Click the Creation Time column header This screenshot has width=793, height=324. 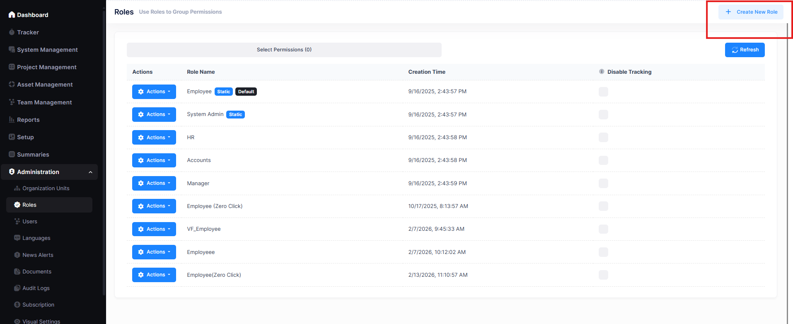click(427, 72)
